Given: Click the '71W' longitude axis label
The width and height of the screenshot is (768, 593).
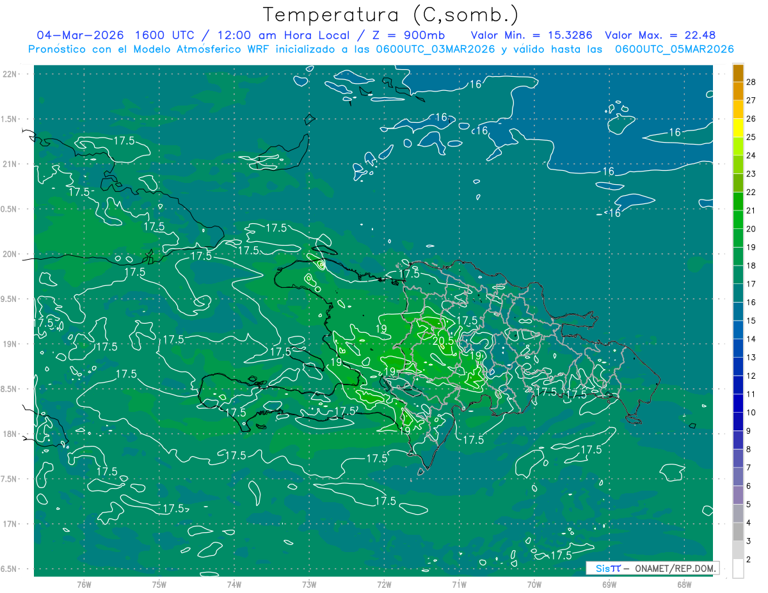Looking at the screenshot, I should [459, 584].
